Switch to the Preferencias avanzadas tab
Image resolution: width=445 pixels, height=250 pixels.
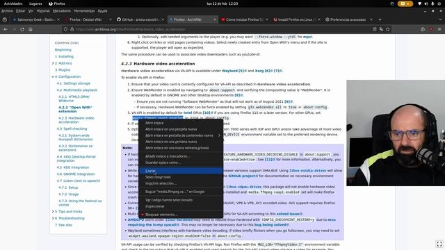pyautogui.click(x=348, y=19)
